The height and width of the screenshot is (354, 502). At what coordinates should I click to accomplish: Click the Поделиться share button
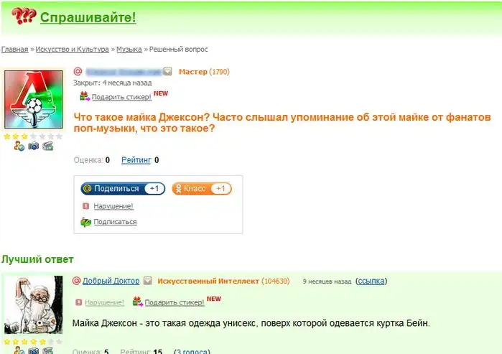tap(123, 189)
